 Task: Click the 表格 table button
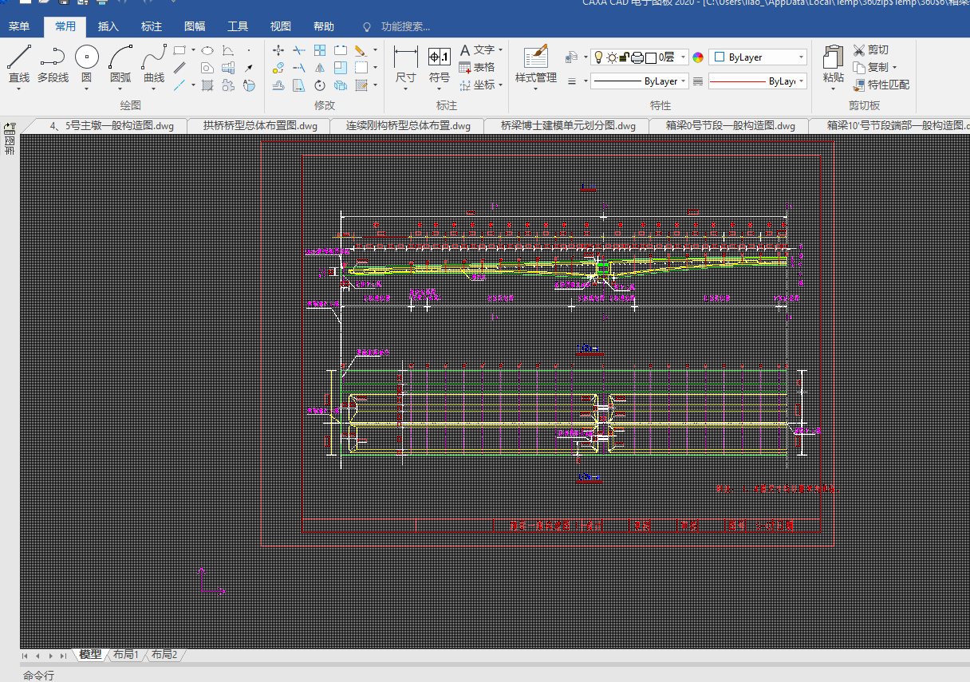tap(477, 67)
